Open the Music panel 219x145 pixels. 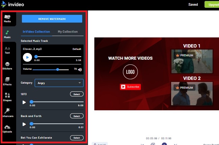[7, 34]
